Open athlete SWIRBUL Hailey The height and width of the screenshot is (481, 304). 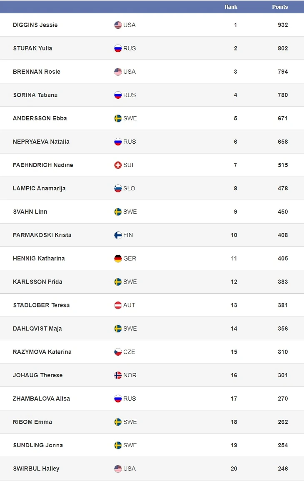(x=36, y=469)
